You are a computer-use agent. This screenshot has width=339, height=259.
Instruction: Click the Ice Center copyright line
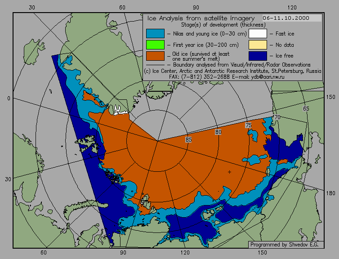coord(232,71)
